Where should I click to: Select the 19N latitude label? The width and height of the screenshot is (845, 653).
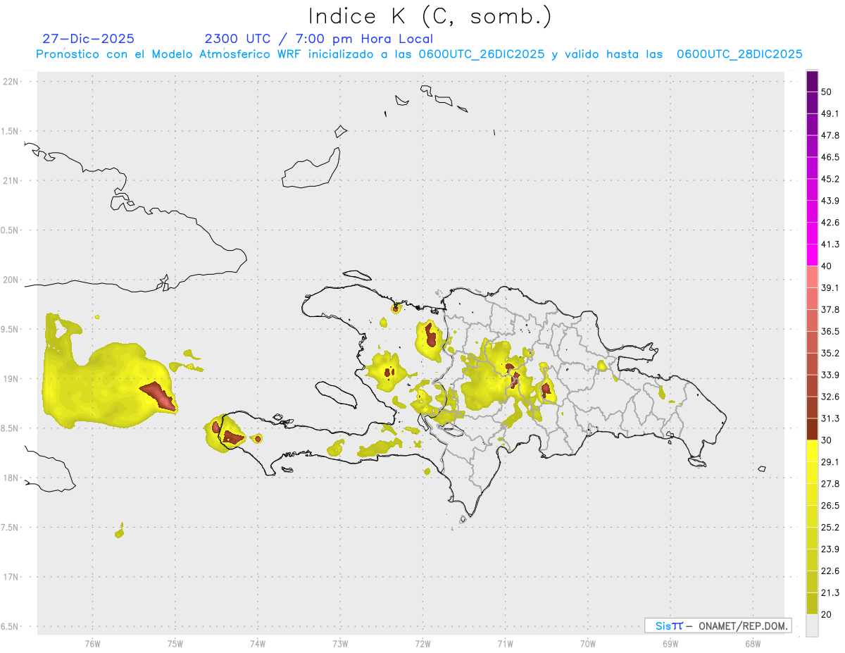pos(11,379)
